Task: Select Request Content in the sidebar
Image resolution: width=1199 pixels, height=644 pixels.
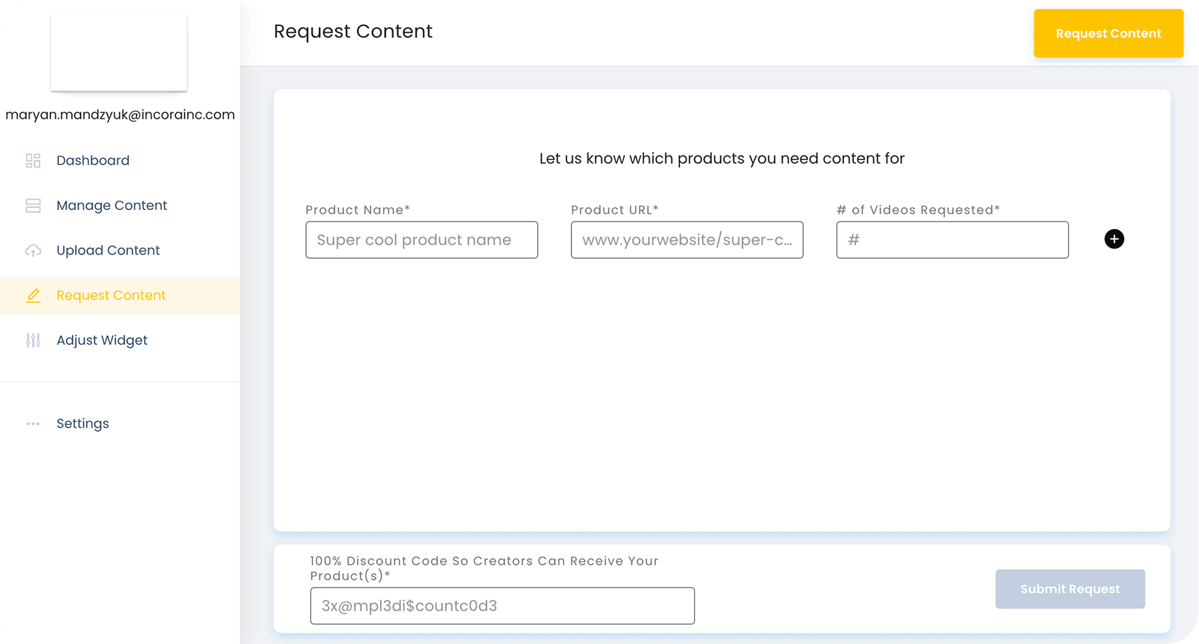Action: (x=111, y=295)
